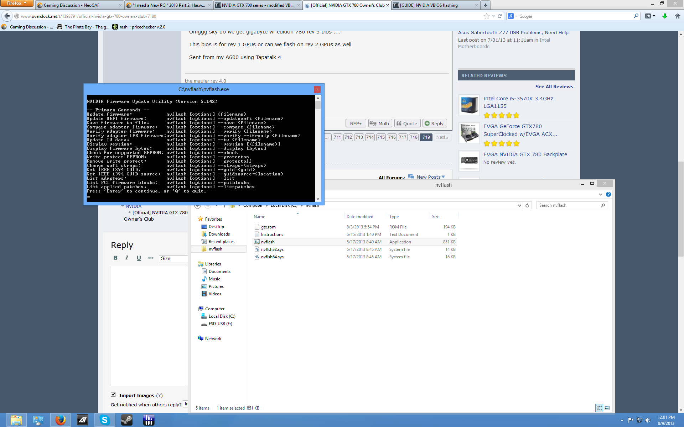Viewport: 684px width, 427px height.
Task: Open bookmarks toolbar button dropdown
Action: pyautogui.click(x=650, y=16)
